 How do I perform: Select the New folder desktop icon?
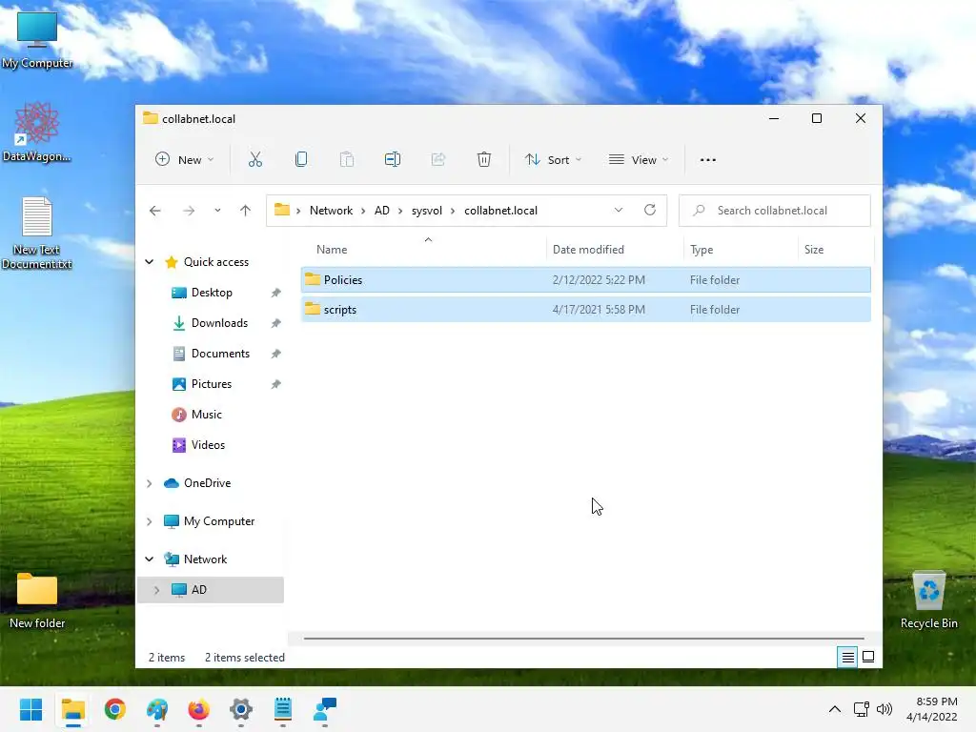click(x=37, y=600)
